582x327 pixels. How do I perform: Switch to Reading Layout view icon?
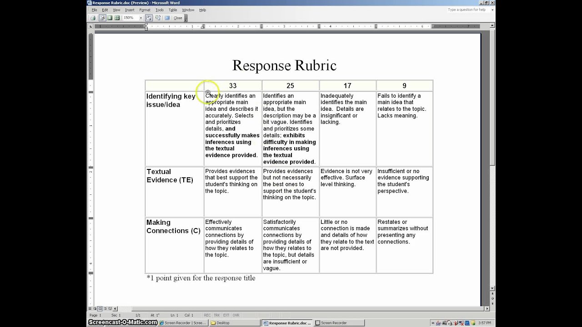point(109,309)
